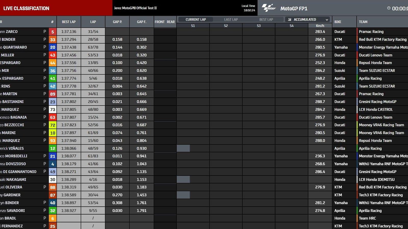Expand the REAR tyre column header
This screenshot has height=229, width=408.
(x=170, y=22)
